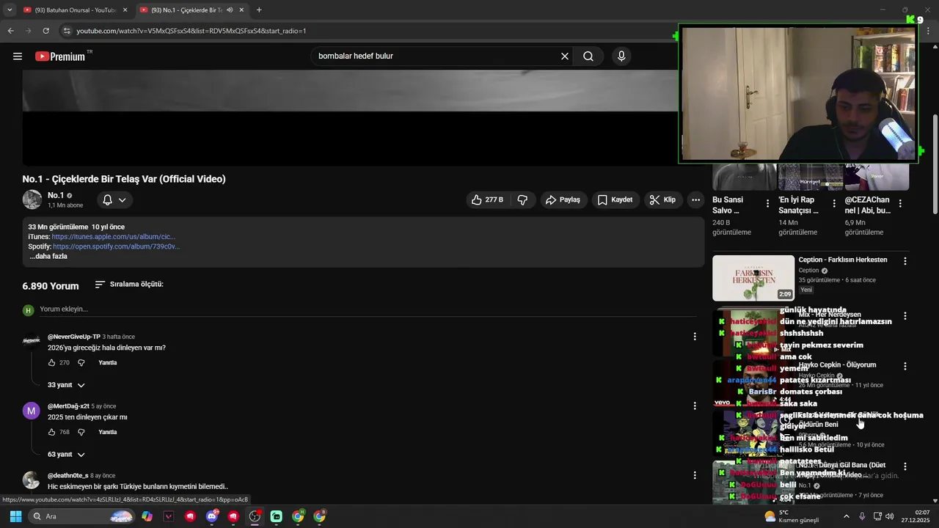This screenshot has width=939, height=528.
Task: Open No.1 channel name link
Action: (x=56, y=195)
